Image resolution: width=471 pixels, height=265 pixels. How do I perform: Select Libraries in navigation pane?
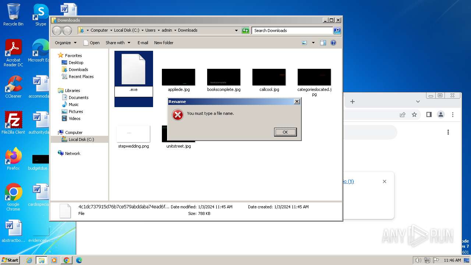tap(72, 91)
